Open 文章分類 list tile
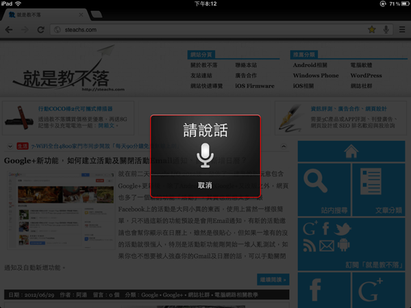 click(x=379, y=190)
